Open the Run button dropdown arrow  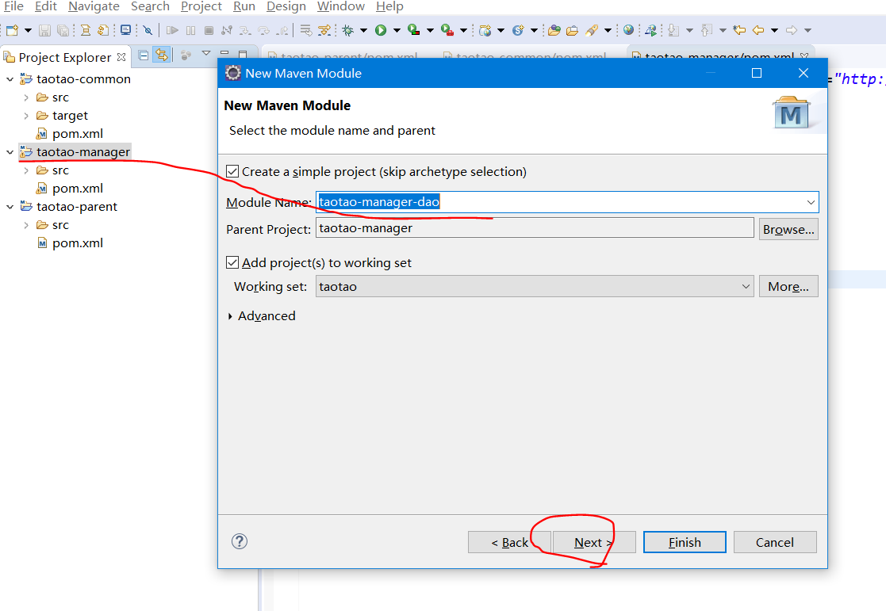click(x=397, y=30)
